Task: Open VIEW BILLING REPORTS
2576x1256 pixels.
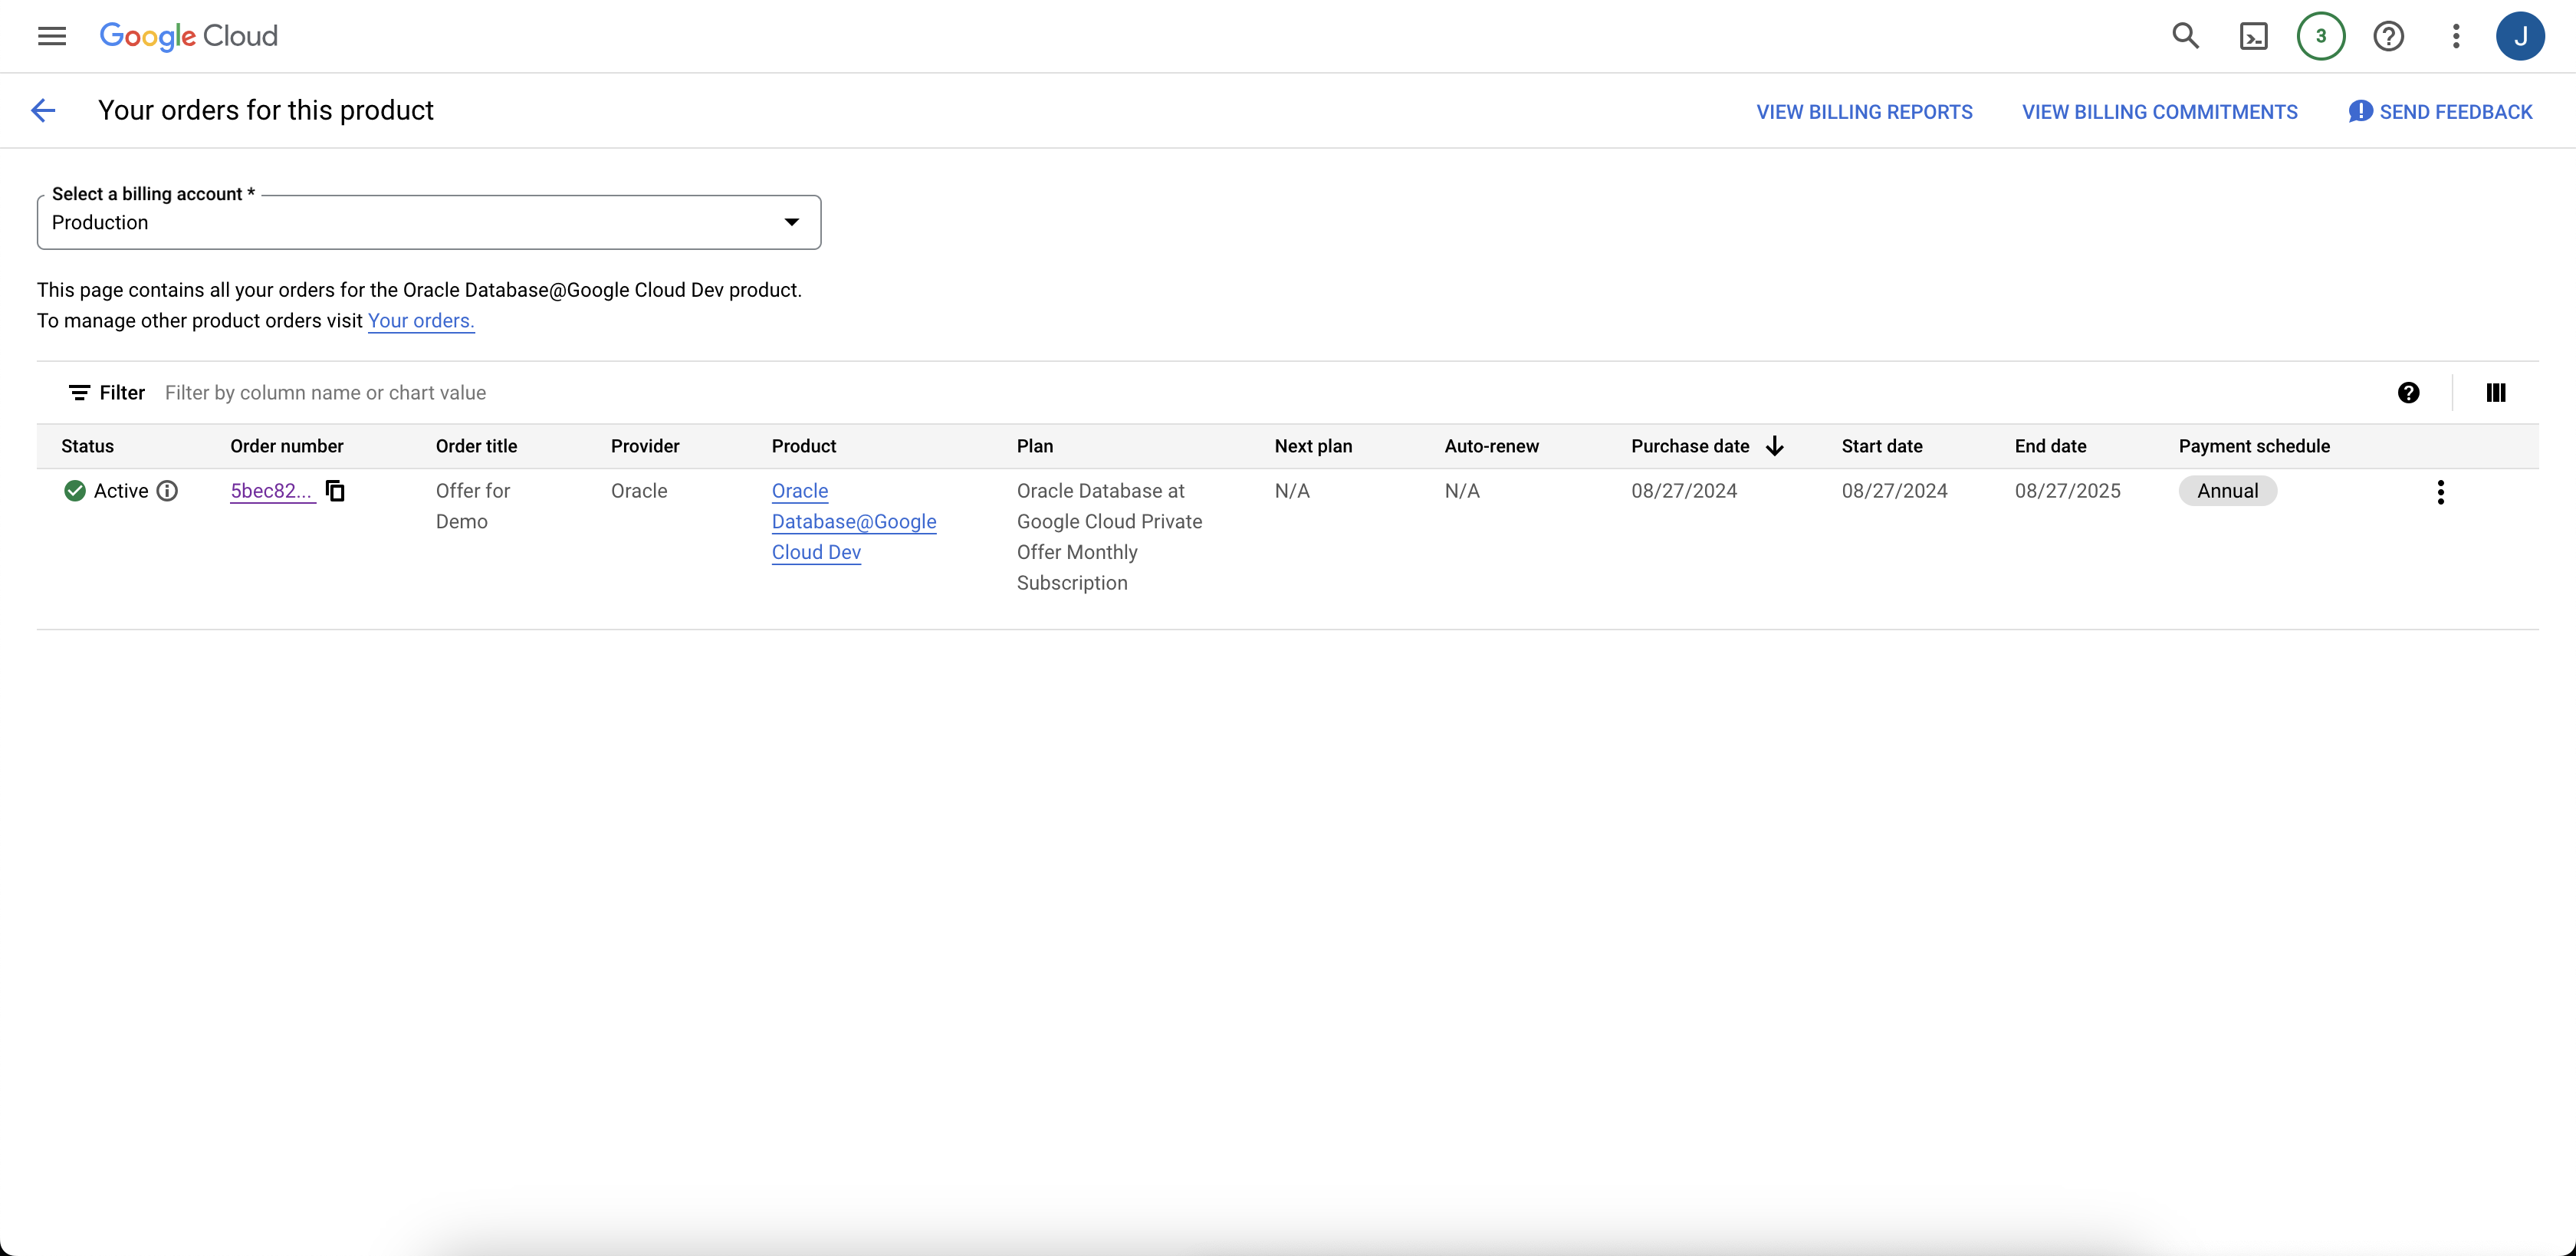Action: (x=1864, y=111)
